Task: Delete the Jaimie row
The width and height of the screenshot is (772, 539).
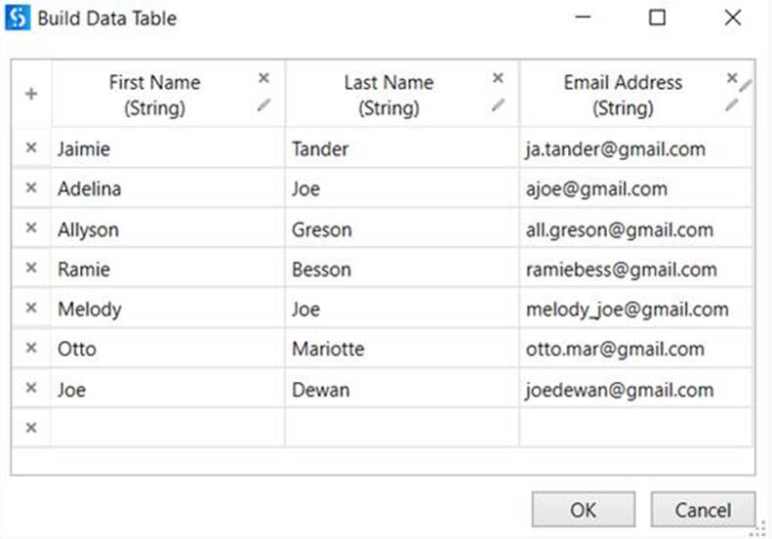Action: coord(30,148)
